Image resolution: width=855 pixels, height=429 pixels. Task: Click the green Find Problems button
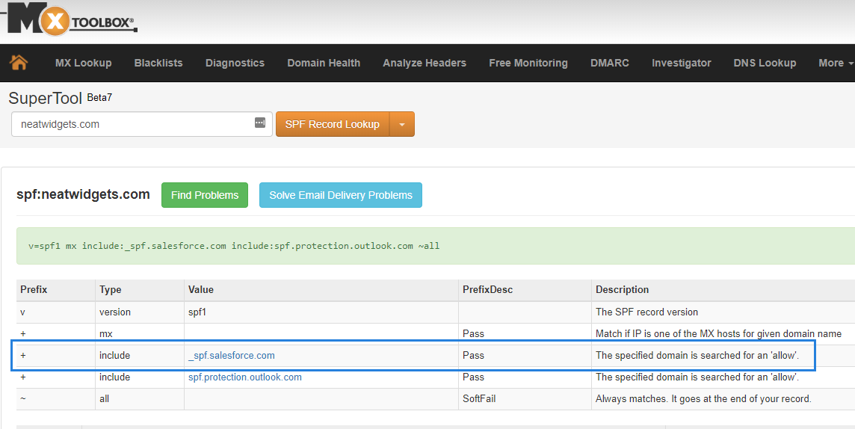coord(205,195)
